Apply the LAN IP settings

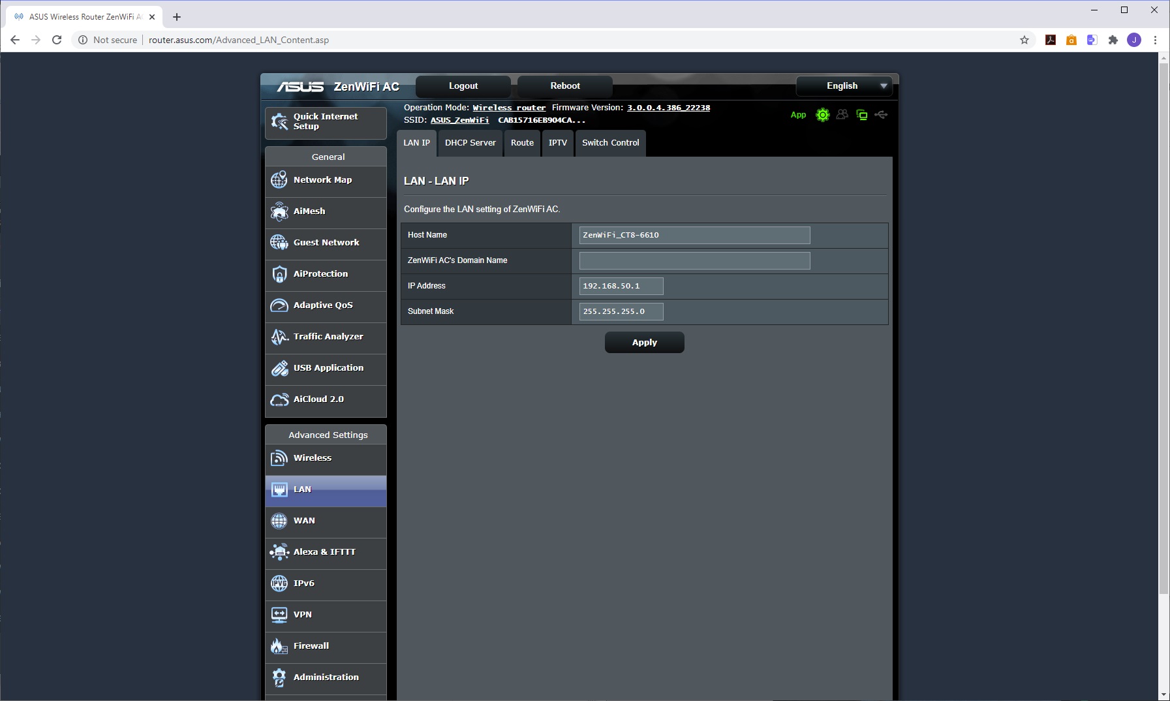(x=645, y=343)
